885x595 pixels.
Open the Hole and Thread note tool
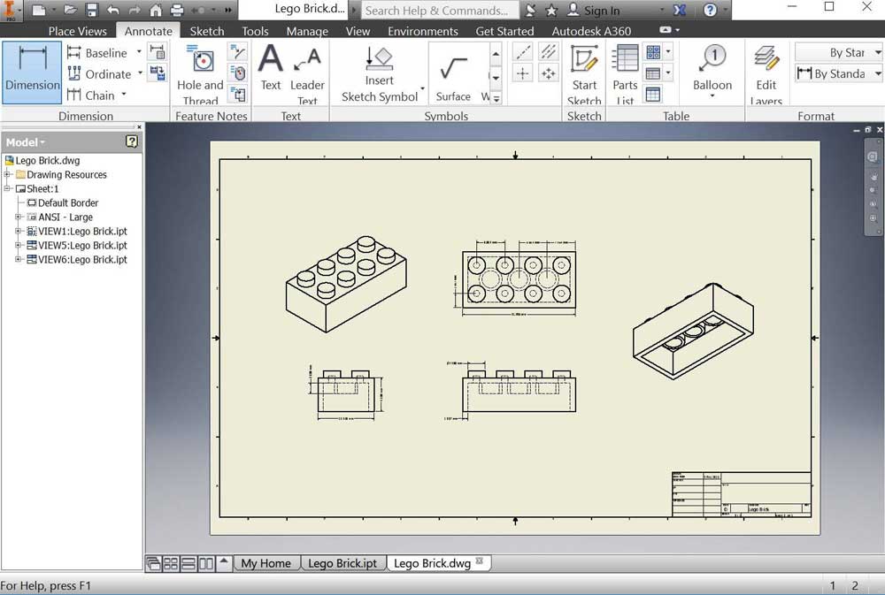[200, 71]
